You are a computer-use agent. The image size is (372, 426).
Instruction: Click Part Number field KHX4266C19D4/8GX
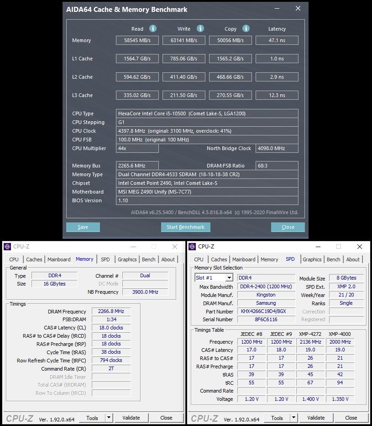[x=266, y=311]
